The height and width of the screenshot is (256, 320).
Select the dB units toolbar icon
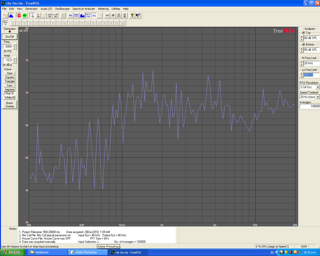click(113, 15)
